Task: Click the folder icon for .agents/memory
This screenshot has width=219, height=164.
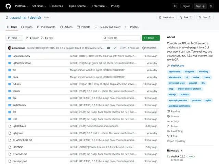Action: 10,56
